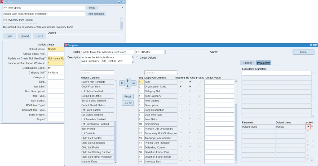The width and height of the screenshot is (318, 166).
Task: Click scroll-down arrow of Excluded Parameters list
Action: pos(313,116)
